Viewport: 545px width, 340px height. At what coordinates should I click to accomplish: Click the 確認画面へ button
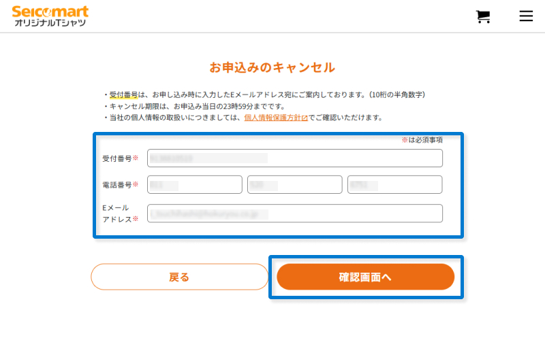[x=366, y=277]
